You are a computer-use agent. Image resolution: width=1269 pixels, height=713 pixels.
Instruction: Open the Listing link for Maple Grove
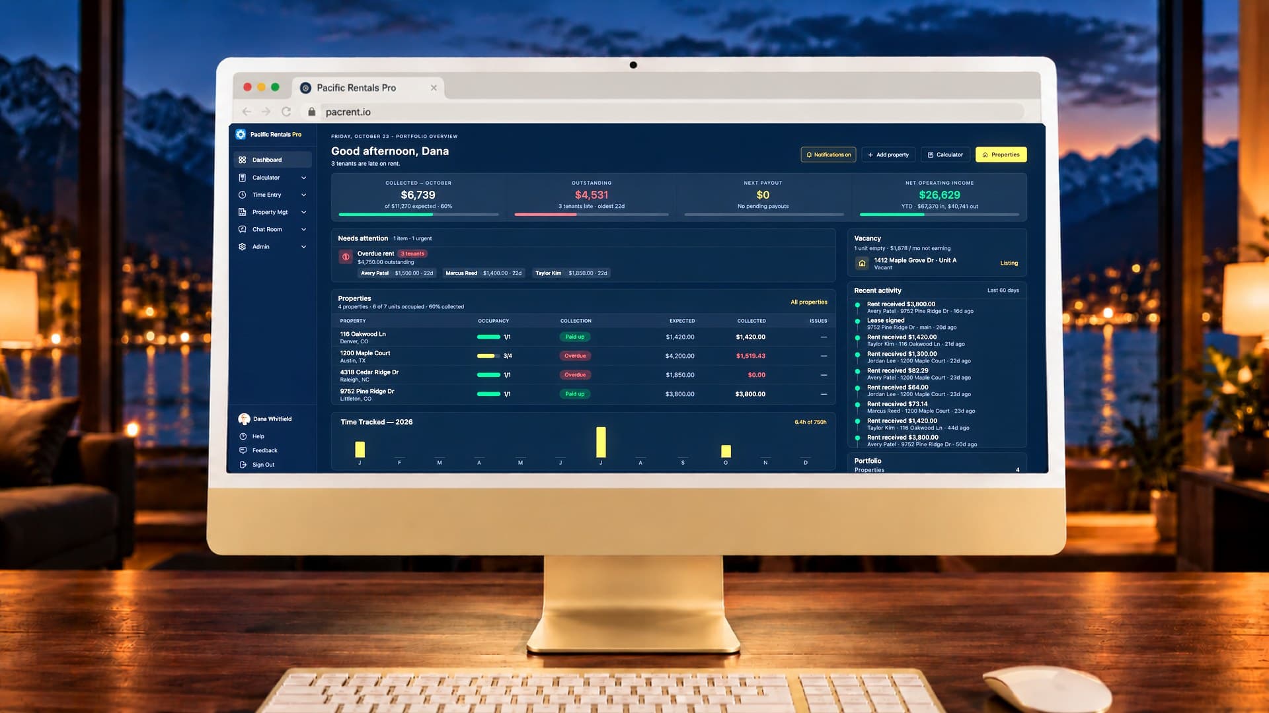(x=1009, y=263)
